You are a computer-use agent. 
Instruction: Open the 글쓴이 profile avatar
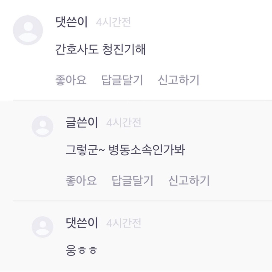[x=42, y=126]
